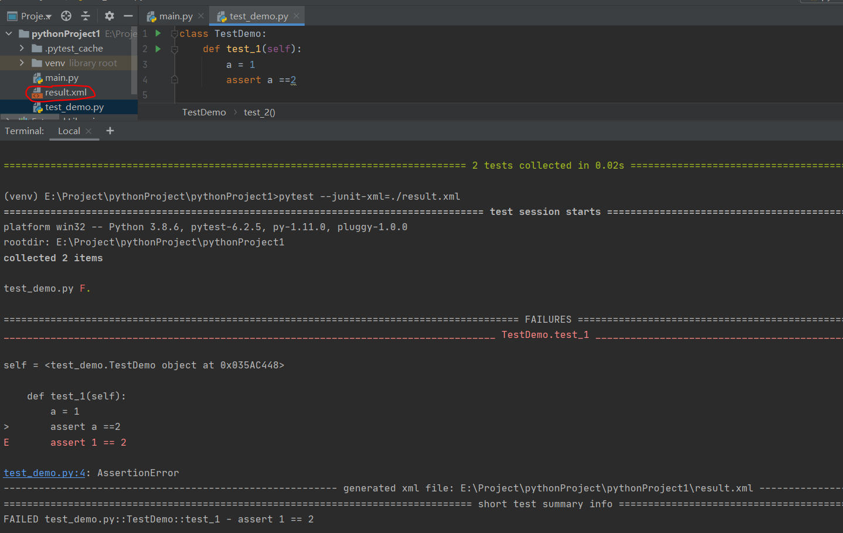
Task: Run TestDemo class using gutter arrow
Action: pyautogui.click(x=158, y=33)
